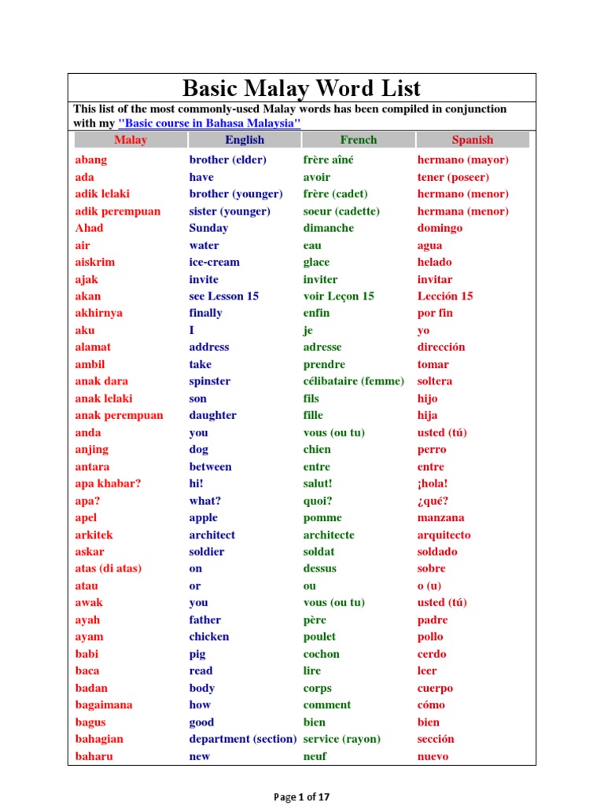Click the Spanish word nuevo
Image resolution: width=604 pixels, height=805 pixels.
pyautogui.click(x=433, y=756)
